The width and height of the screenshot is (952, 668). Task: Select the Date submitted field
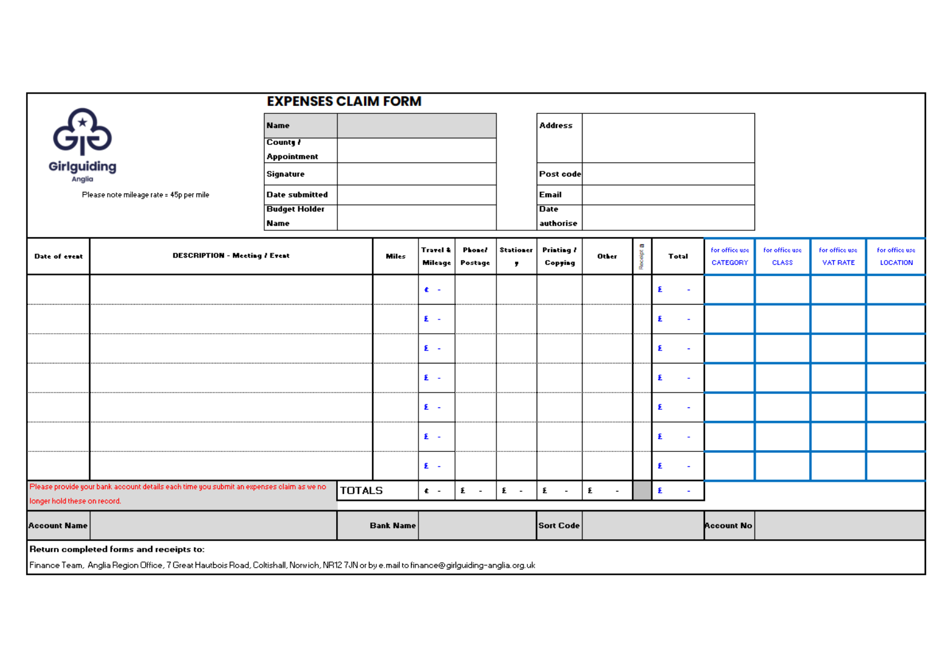click(417, 194)
